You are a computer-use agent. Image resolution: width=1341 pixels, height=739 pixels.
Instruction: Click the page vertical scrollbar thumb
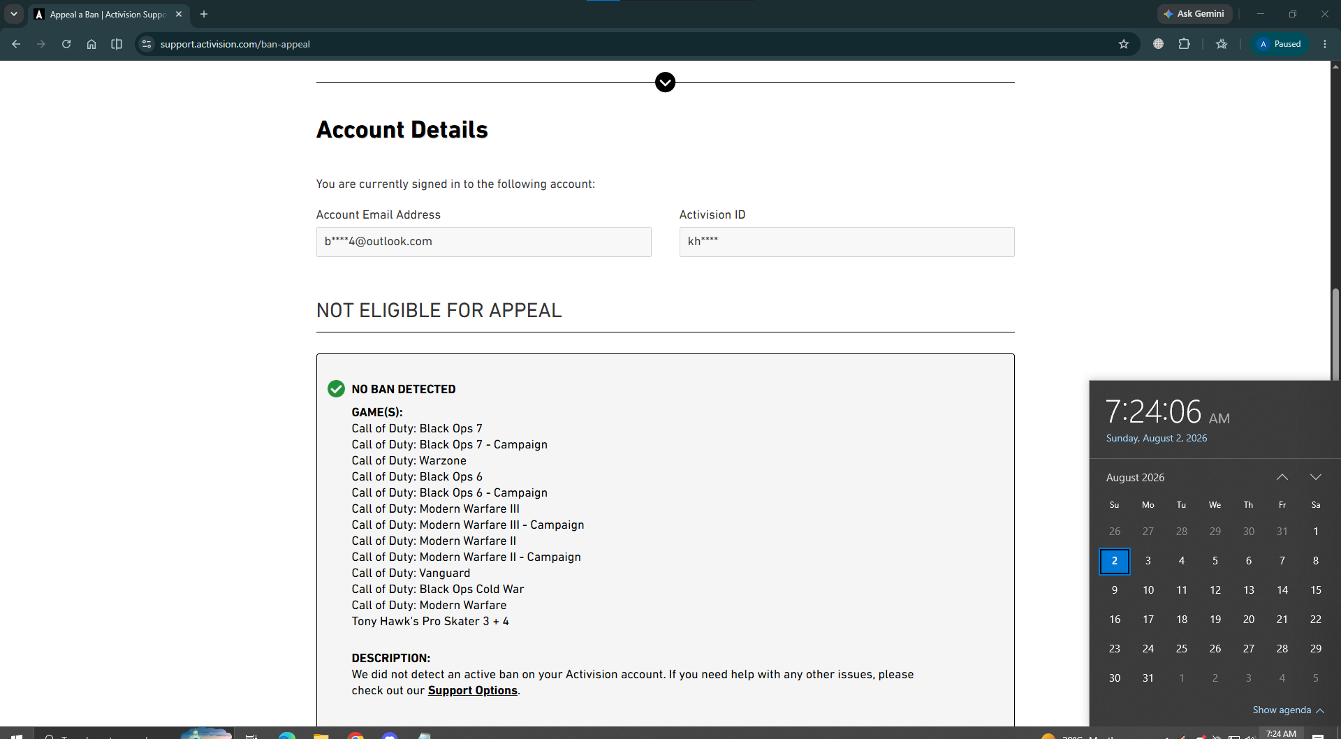[x=1335, y=335]
